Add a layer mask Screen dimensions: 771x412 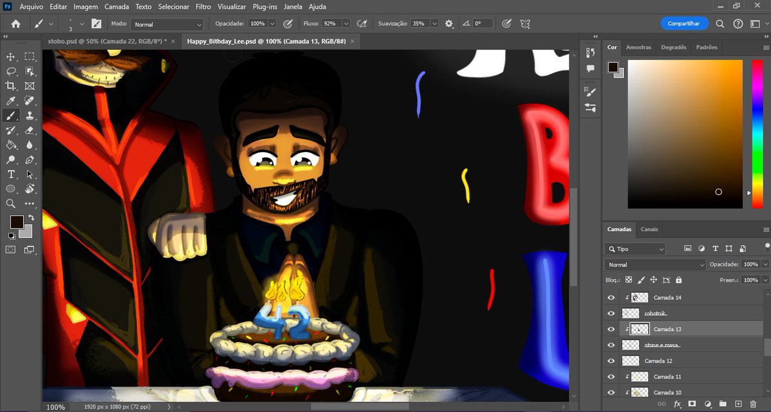pyautogui.click(x=692, y=404)
